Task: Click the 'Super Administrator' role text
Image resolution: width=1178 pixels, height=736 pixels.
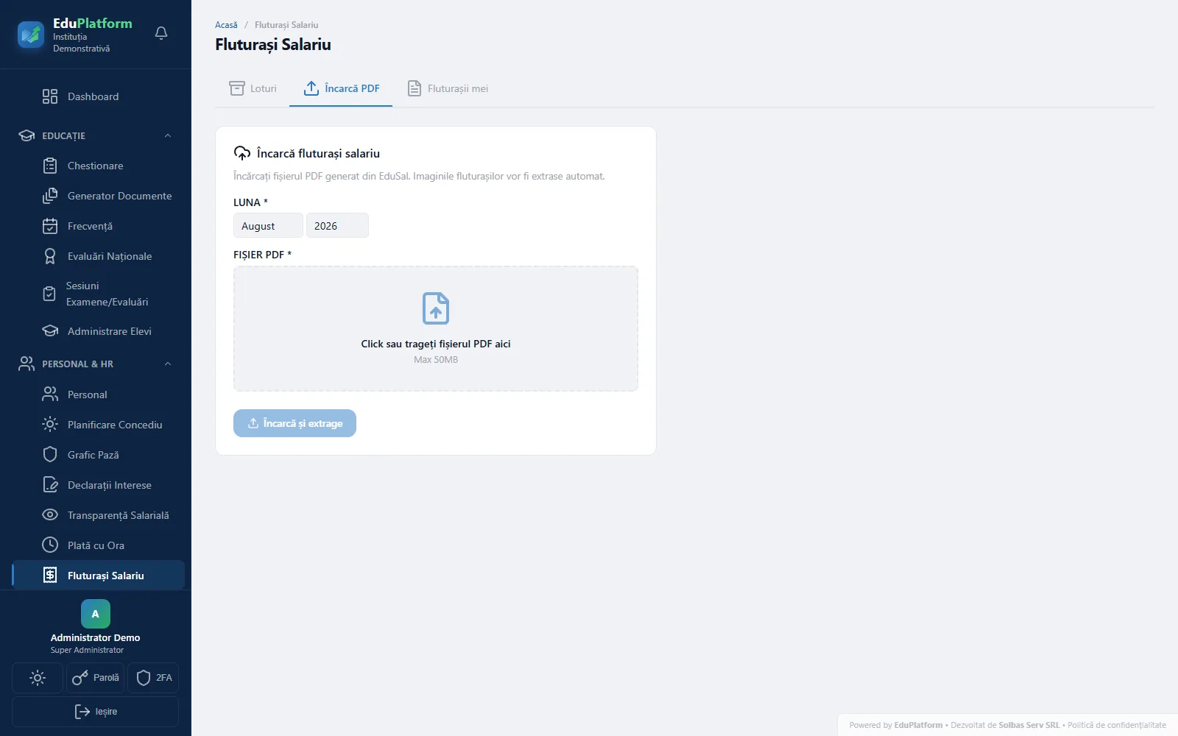Action: [87, 650]
